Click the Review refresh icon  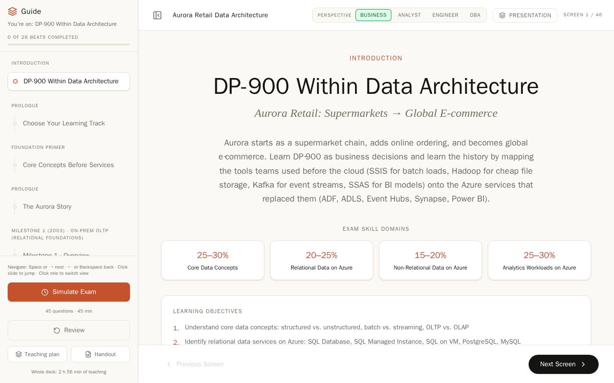coord(57,330)
